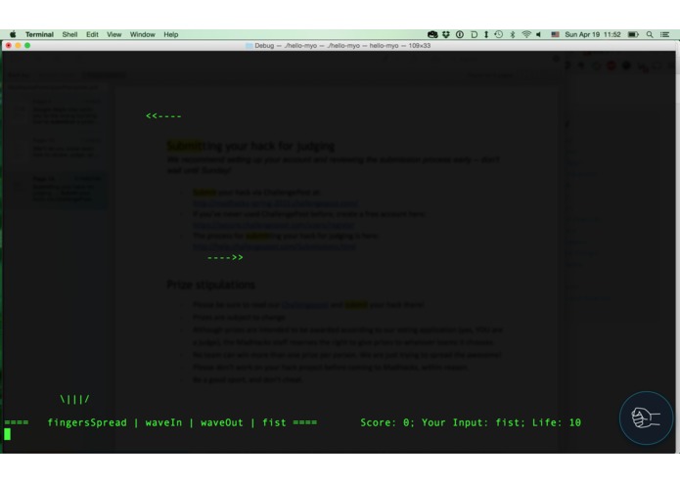This screenshot has height=483, width=680.
Task: Open the volume control icon
Action: point(539,34)
